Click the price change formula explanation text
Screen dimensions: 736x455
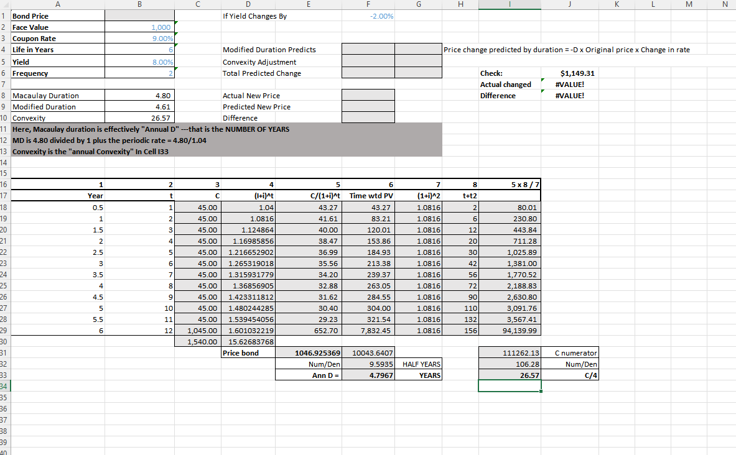[x=567, y=49]
